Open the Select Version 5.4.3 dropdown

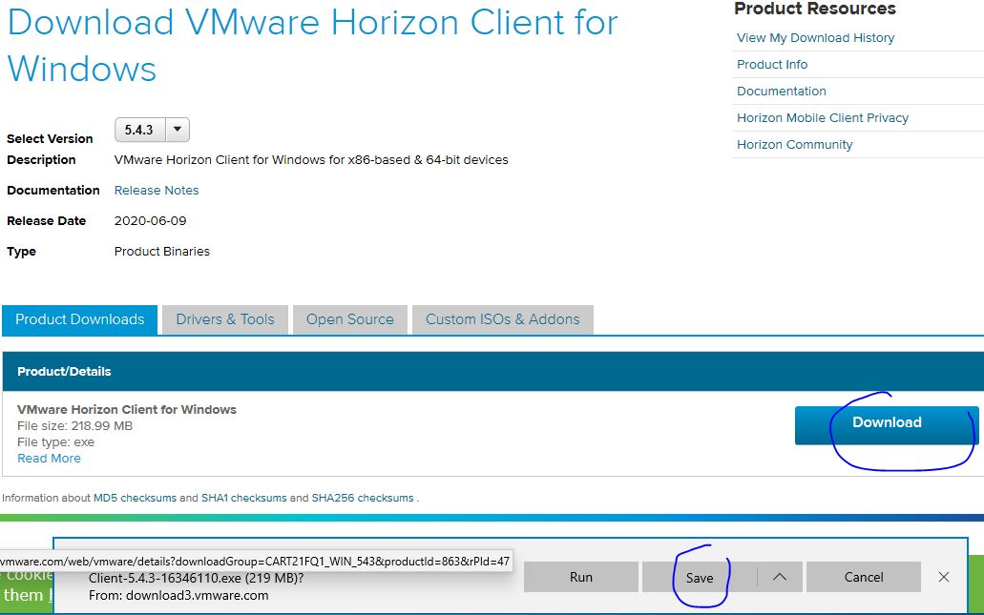[x=152, y=130]
